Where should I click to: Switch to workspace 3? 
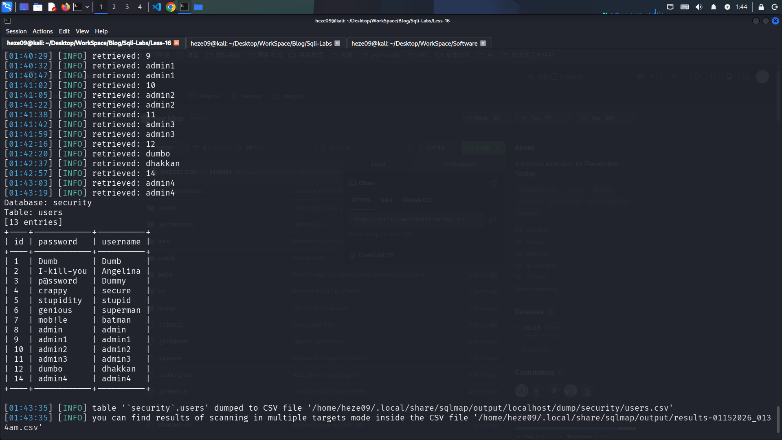(x=127, y=7)
